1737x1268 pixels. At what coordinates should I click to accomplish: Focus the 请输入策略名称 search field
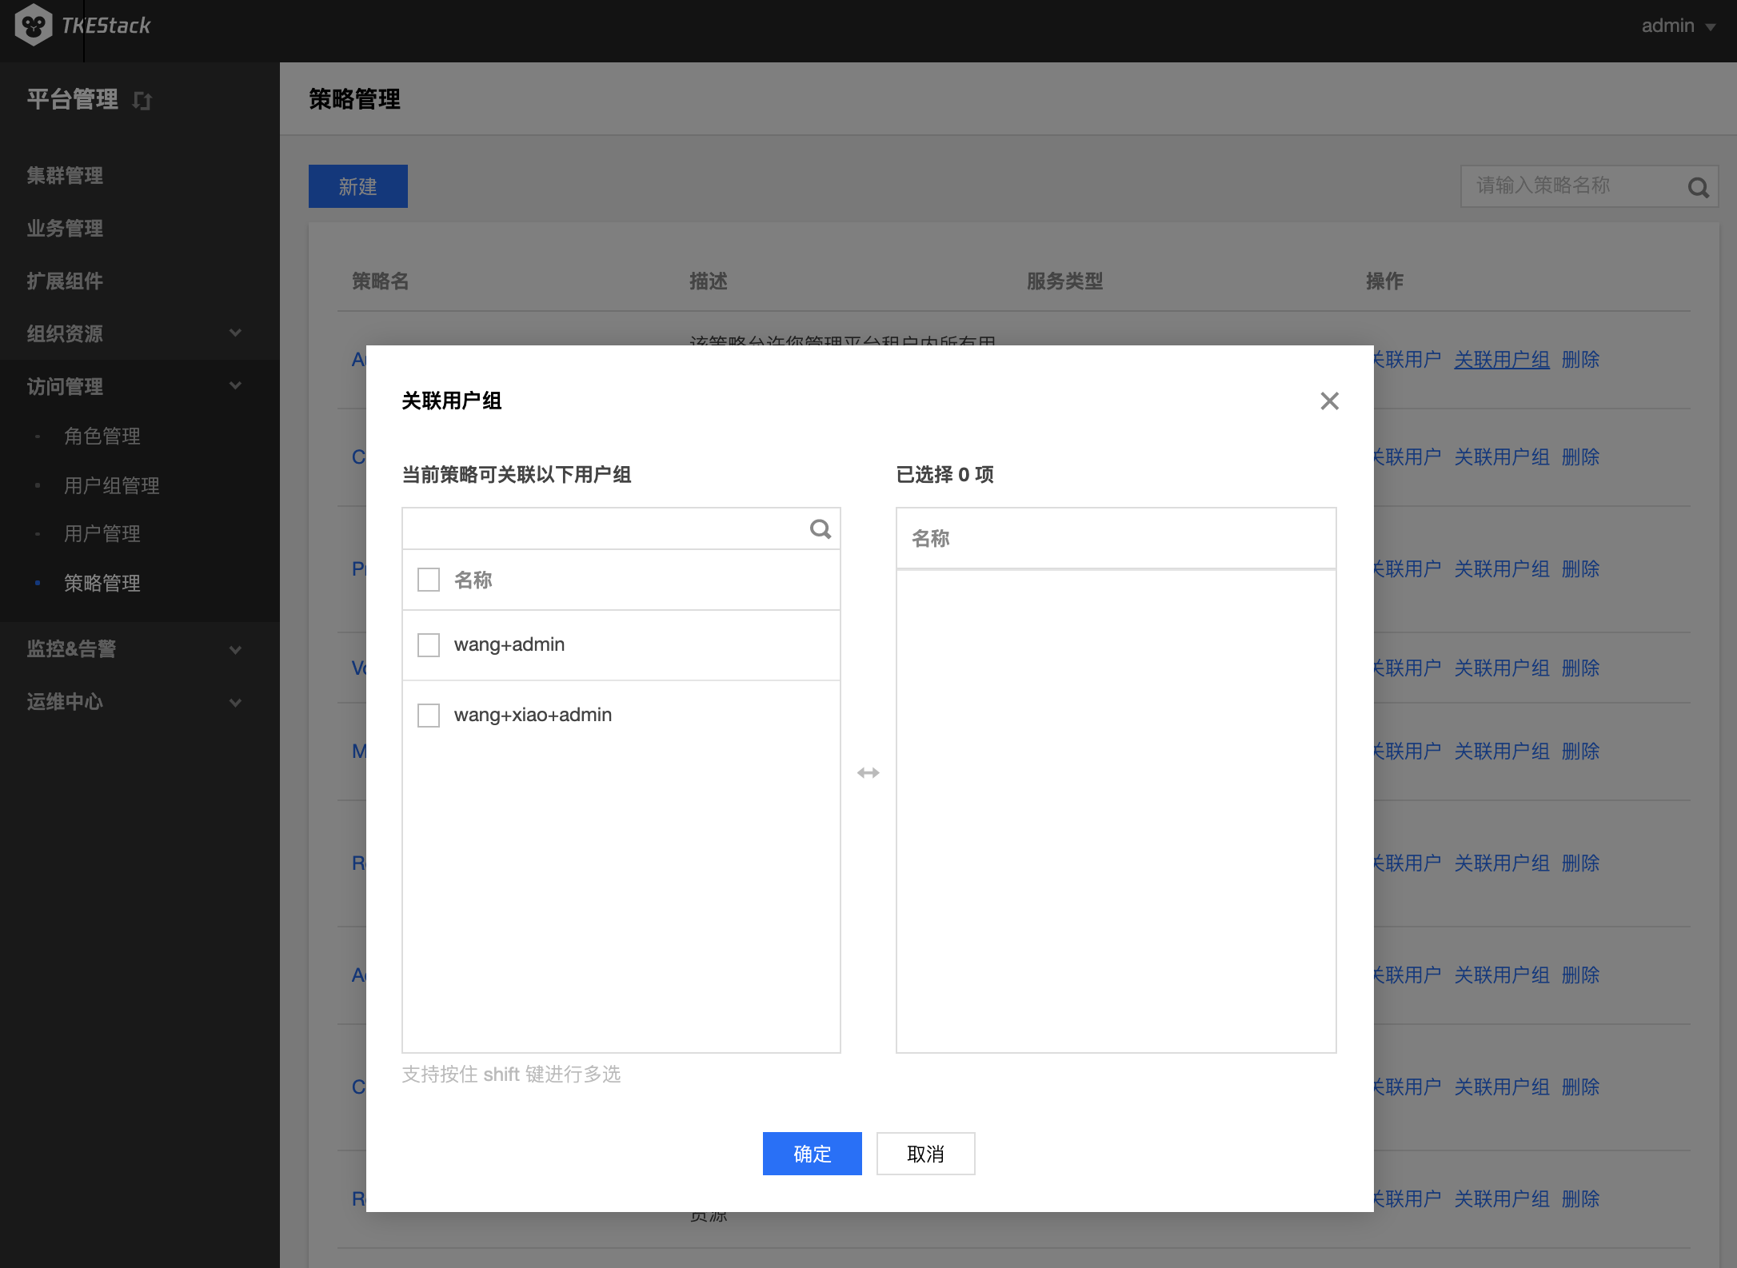click(x=1590, y=186)
